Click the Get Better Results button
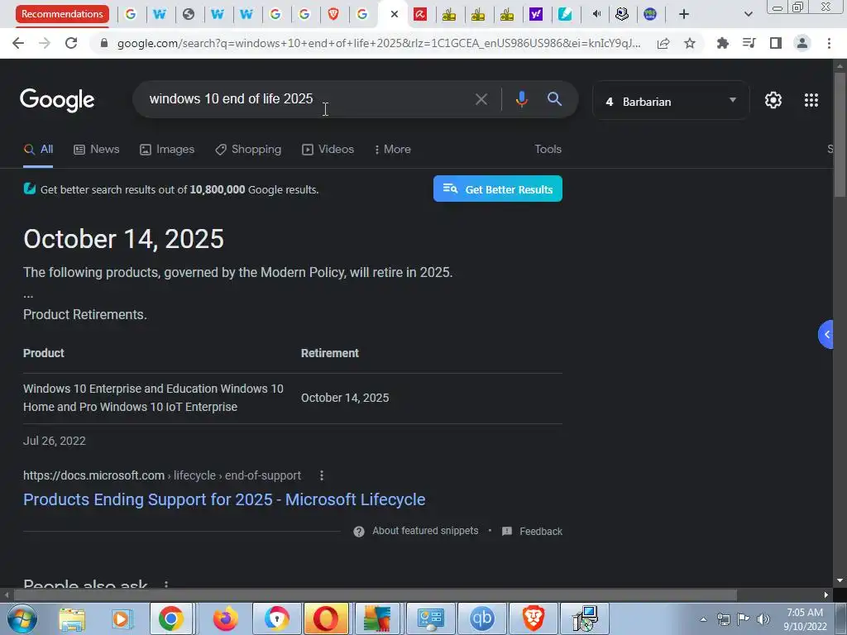The image size is (847, 635). coord(497,189)
